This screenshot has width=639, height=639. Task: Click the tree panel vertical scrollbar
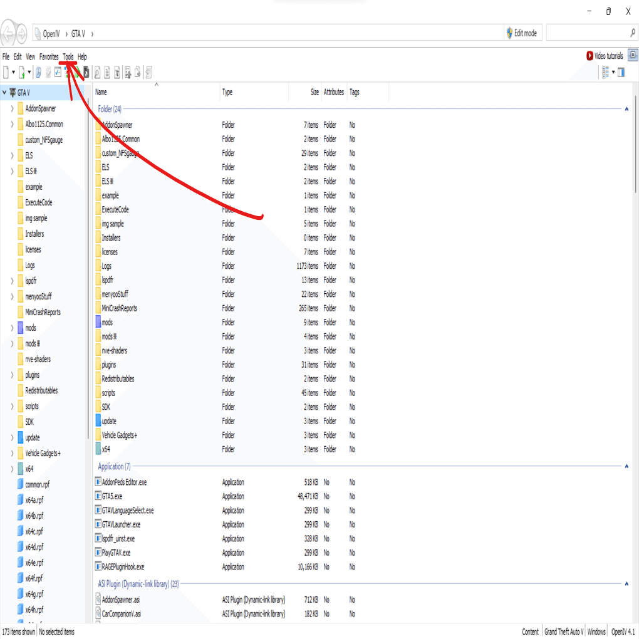point(88,269)
